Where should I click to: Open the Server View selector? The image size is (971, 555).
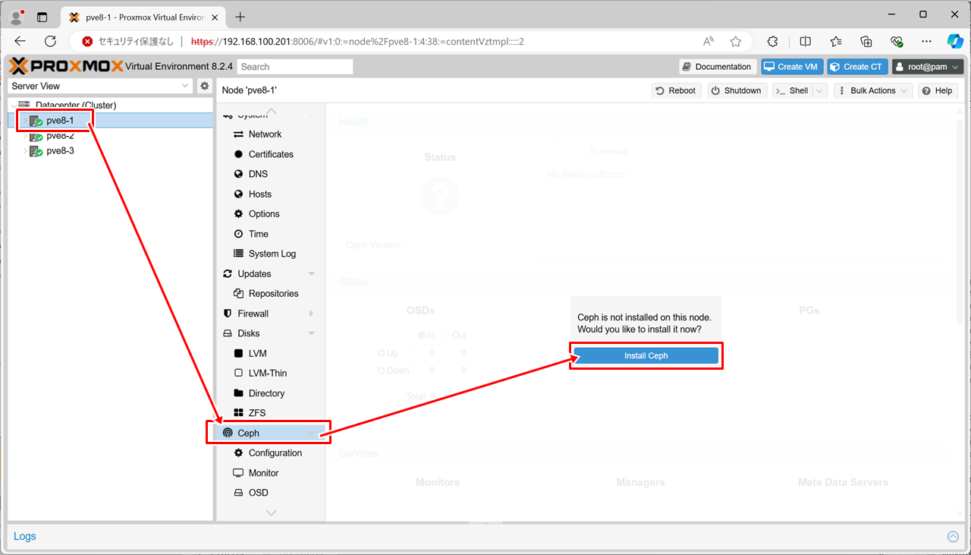101,86
